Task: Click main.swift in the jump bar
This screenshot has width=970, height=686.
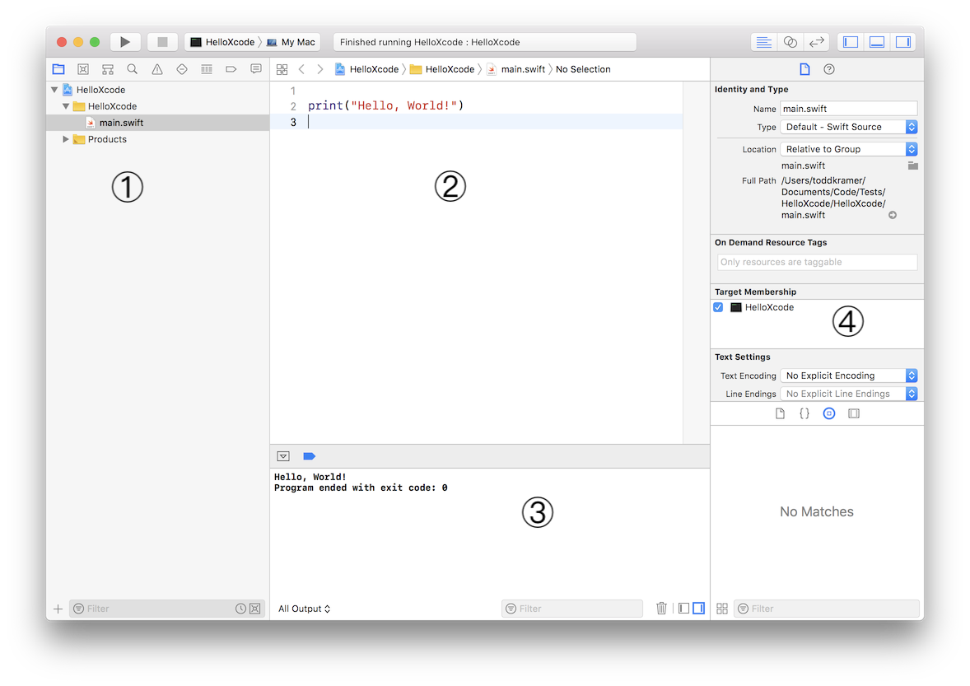Action: point(516,69)
